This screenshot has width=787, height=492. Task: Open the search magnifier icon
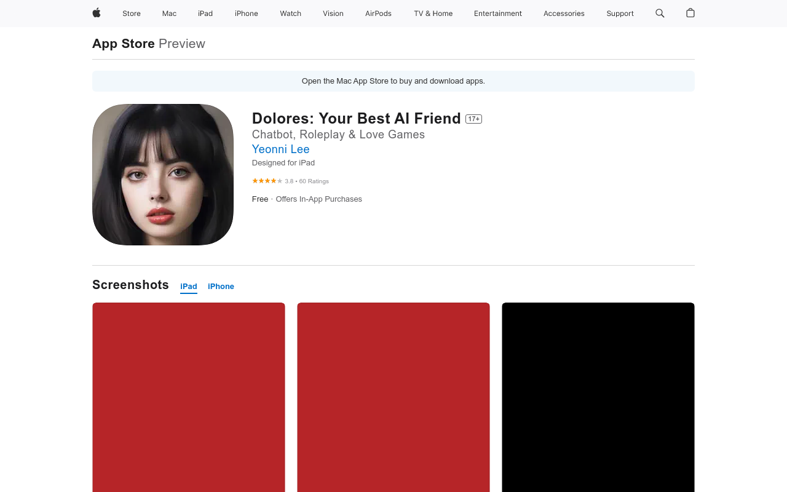660,13
